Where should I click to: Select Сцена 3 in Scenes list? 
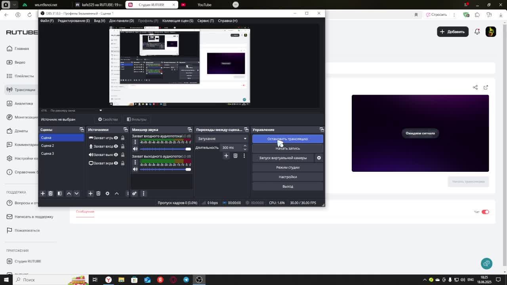[x=61, y=154]
